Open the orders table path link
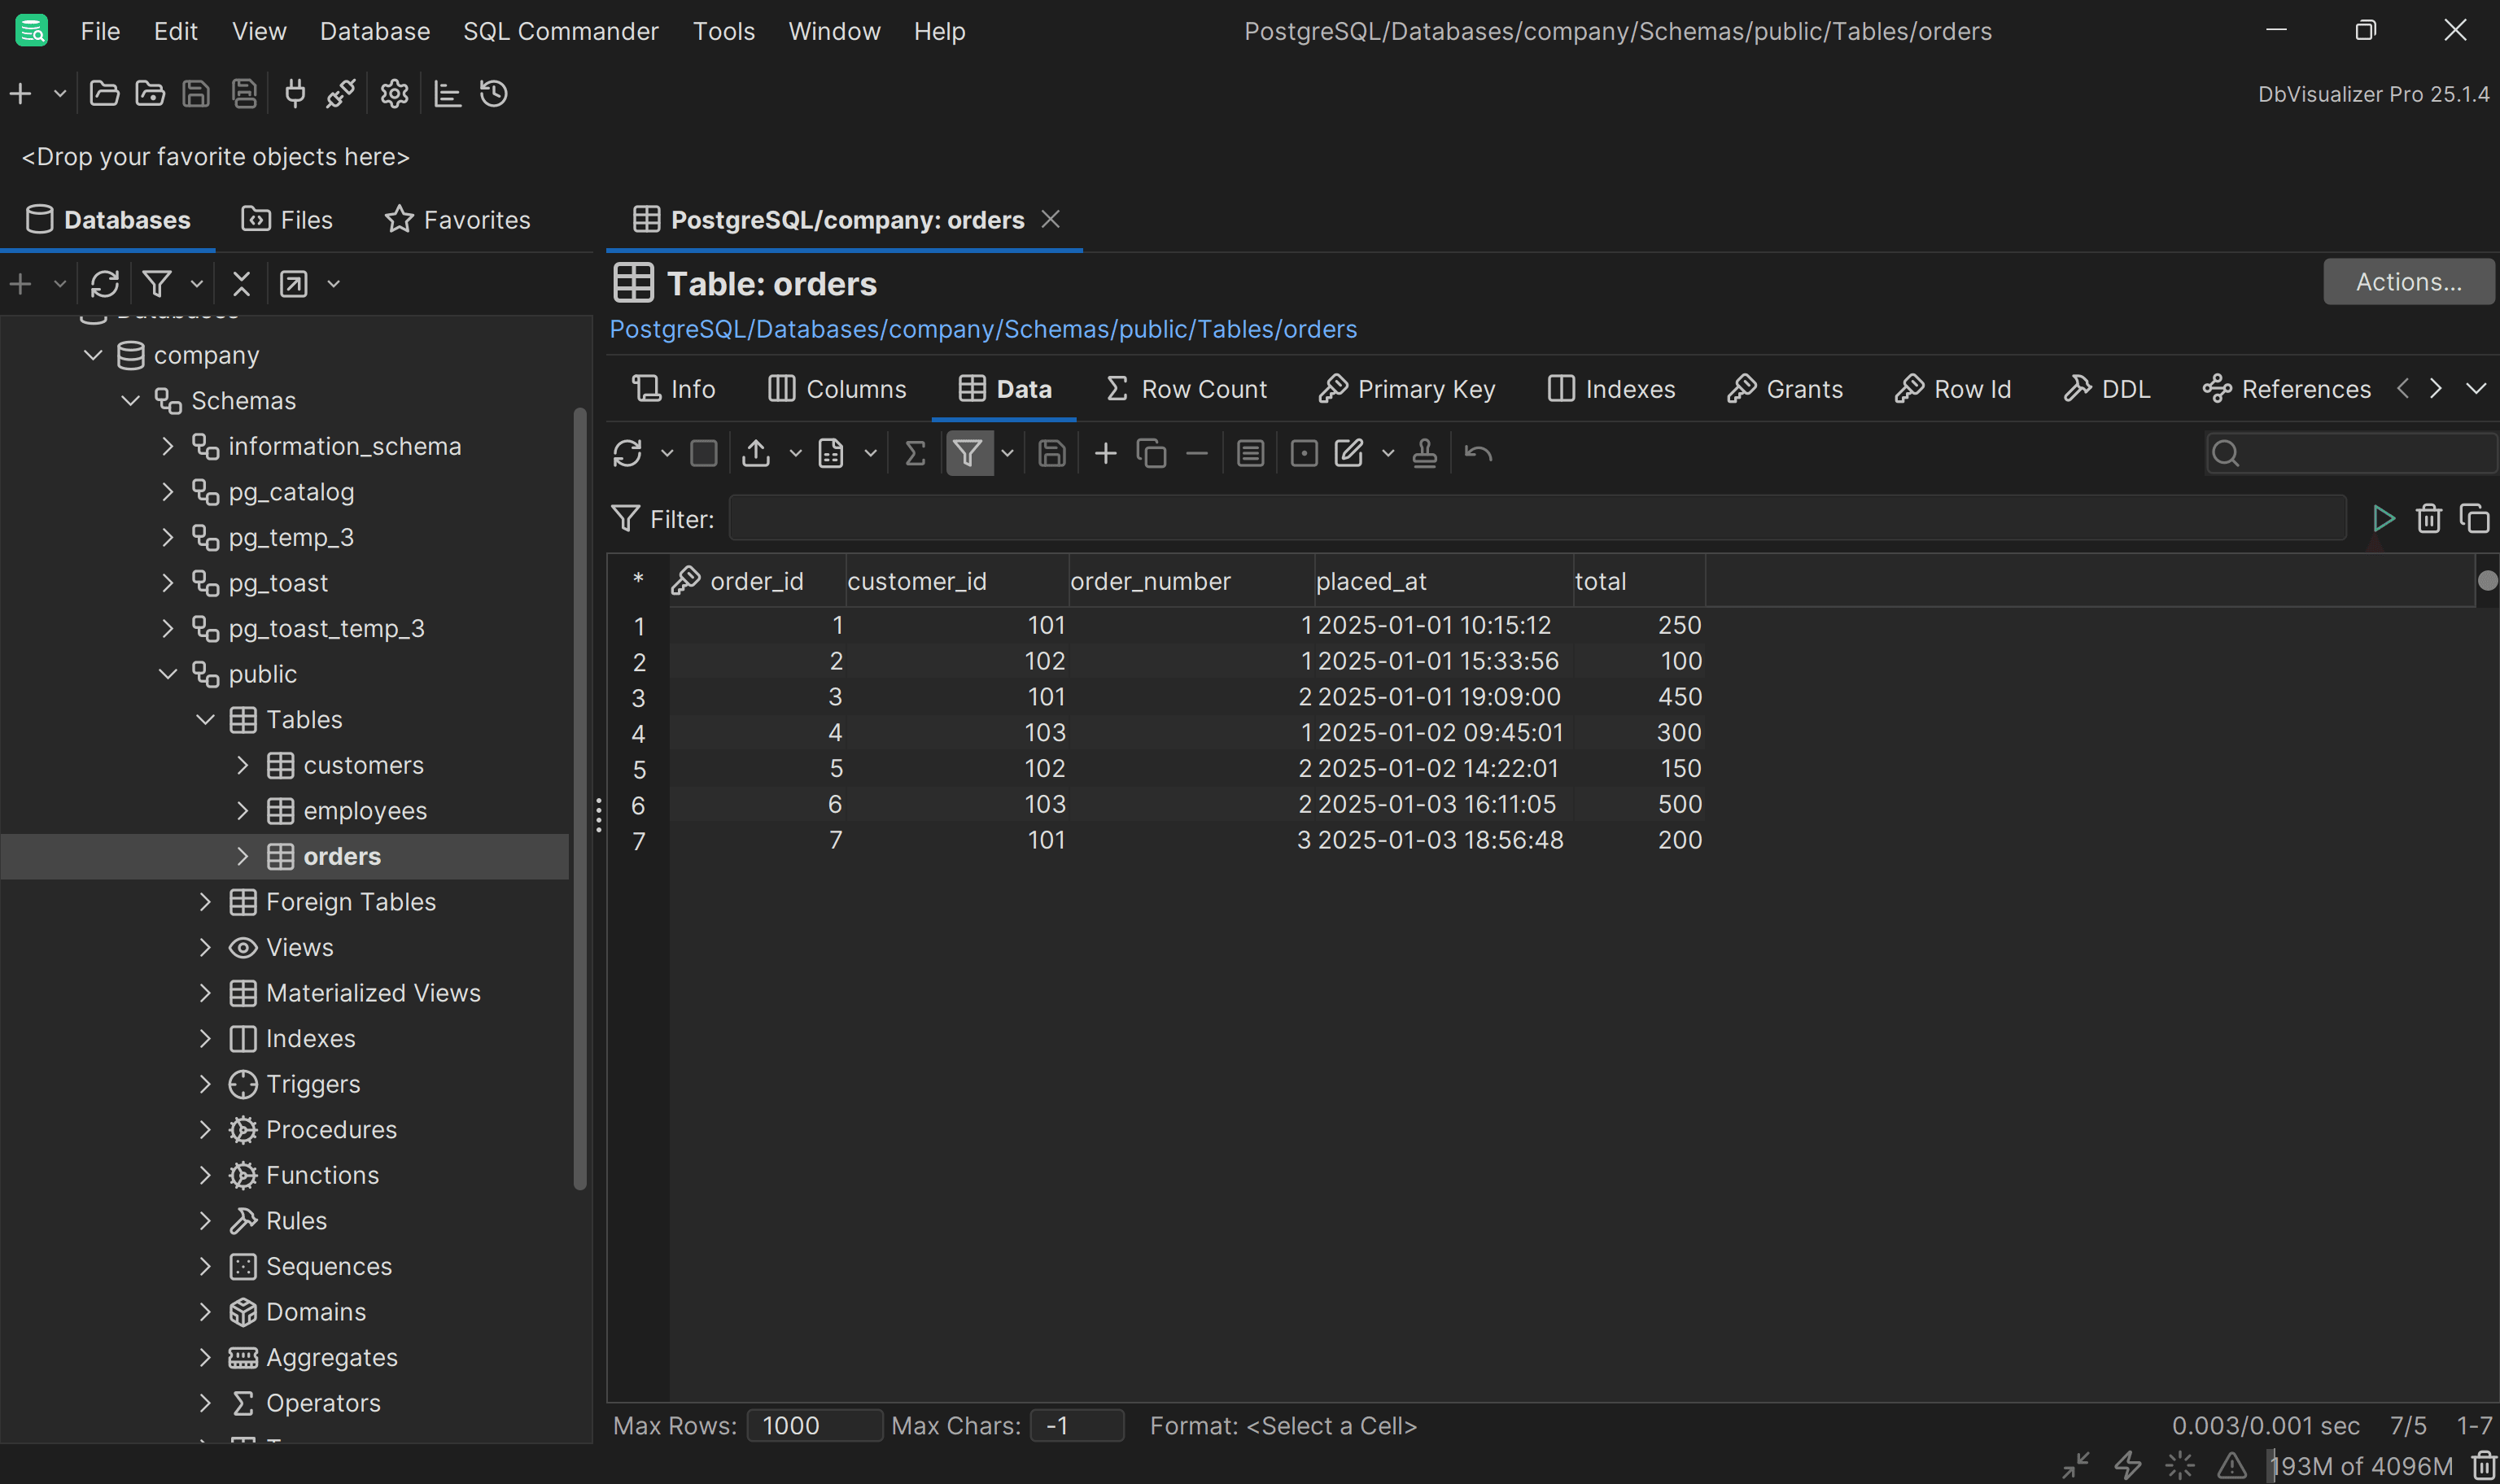 tap(983, 329)
